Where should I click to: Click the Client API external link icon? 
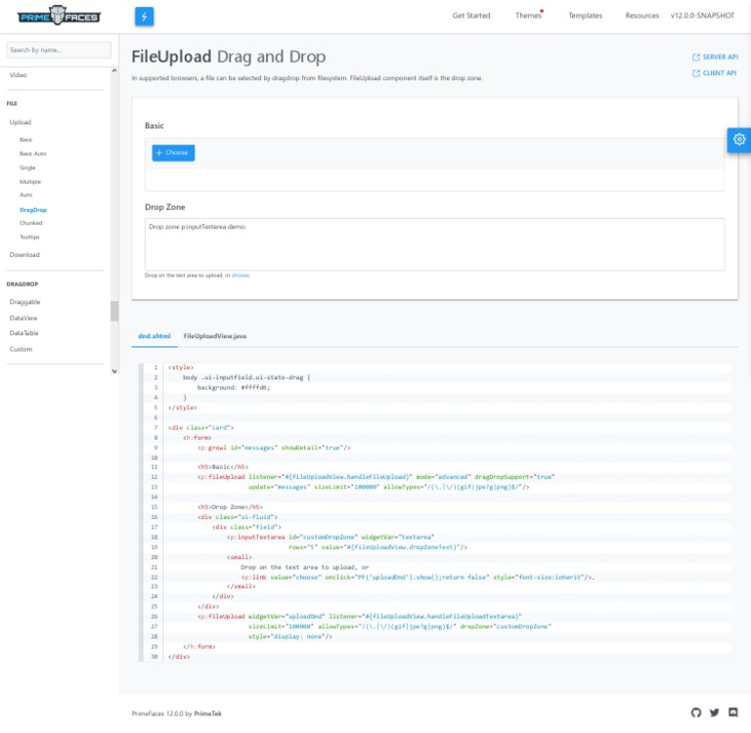click(696, 73)
